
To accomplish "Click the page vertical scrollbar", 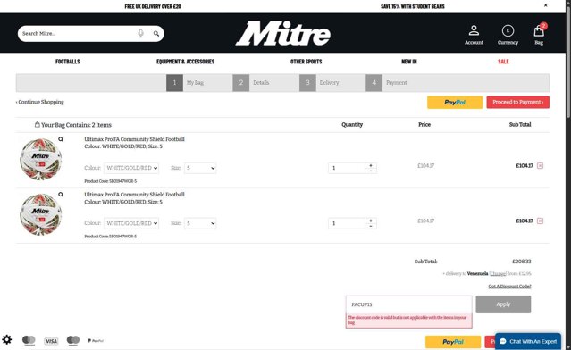I will (x=568, y=62).
